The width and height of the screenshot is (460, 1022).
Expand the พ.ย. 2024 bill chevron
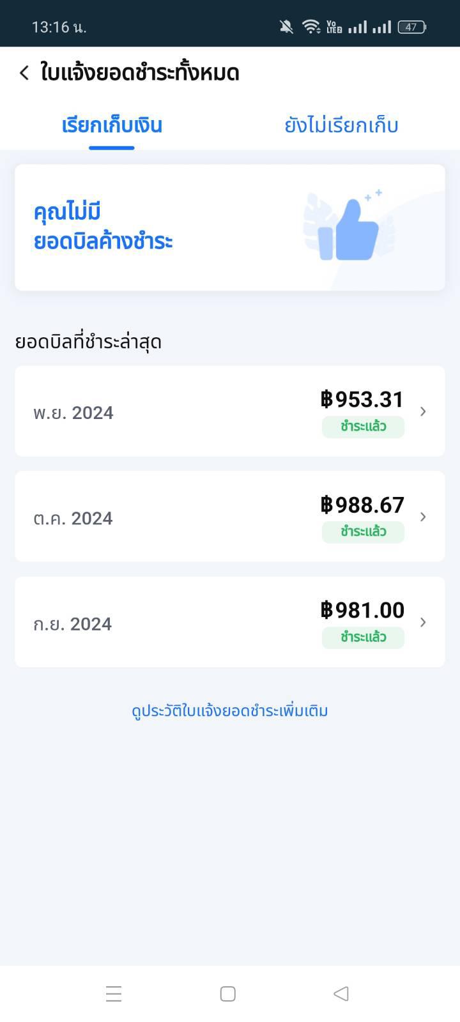[422, 411]
